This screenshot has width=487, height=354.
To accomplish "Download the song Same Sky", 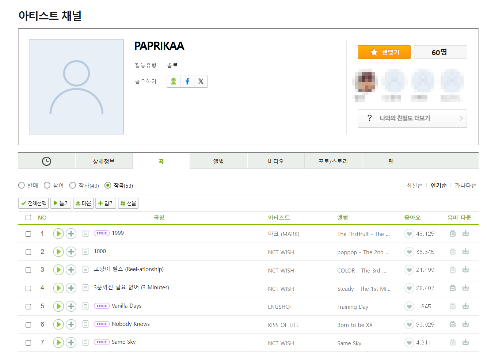I will [x=465, y=342].
